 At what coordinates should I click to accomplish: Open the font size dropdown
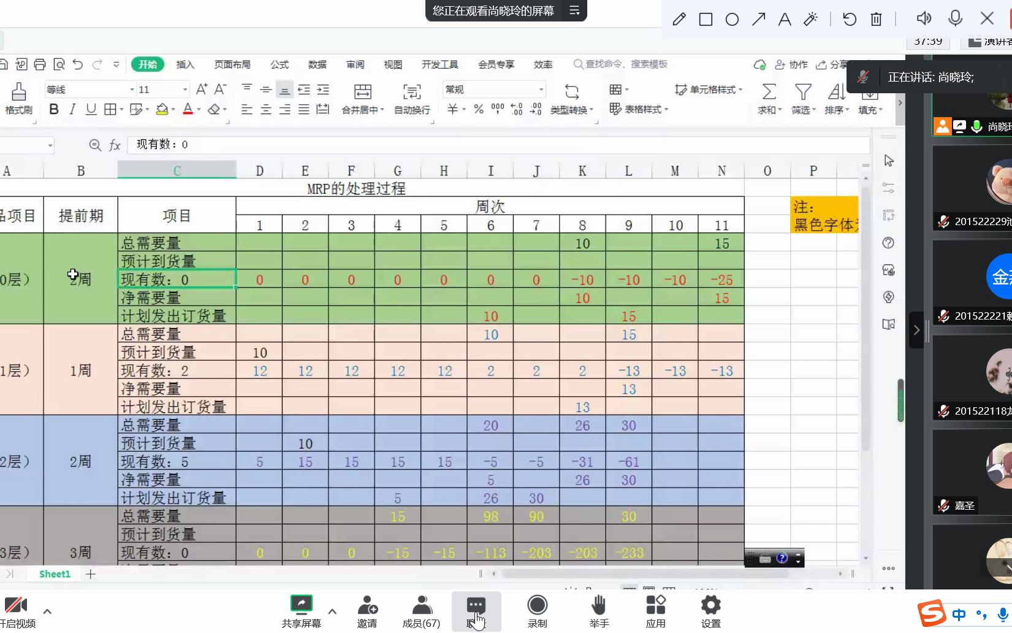click(185, 90)
